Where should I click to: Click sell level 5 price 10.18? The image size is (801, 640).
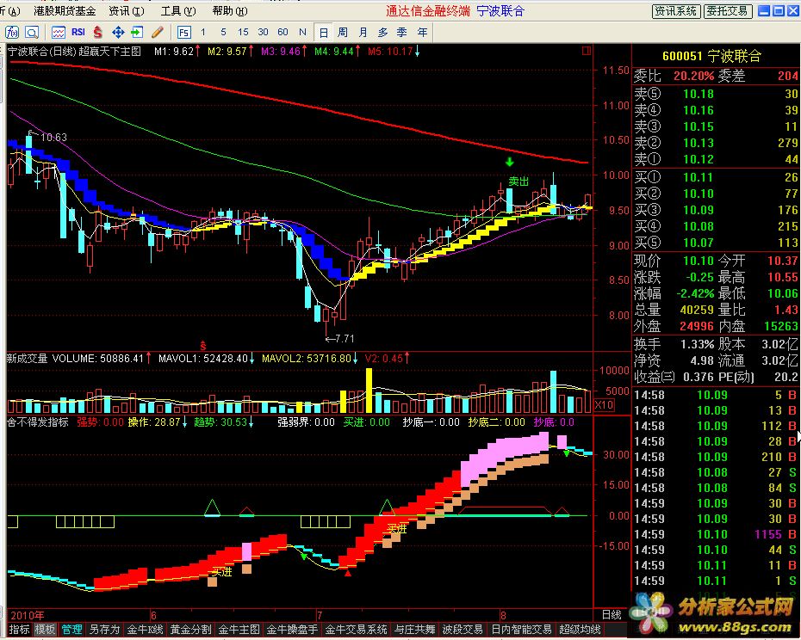699,94
